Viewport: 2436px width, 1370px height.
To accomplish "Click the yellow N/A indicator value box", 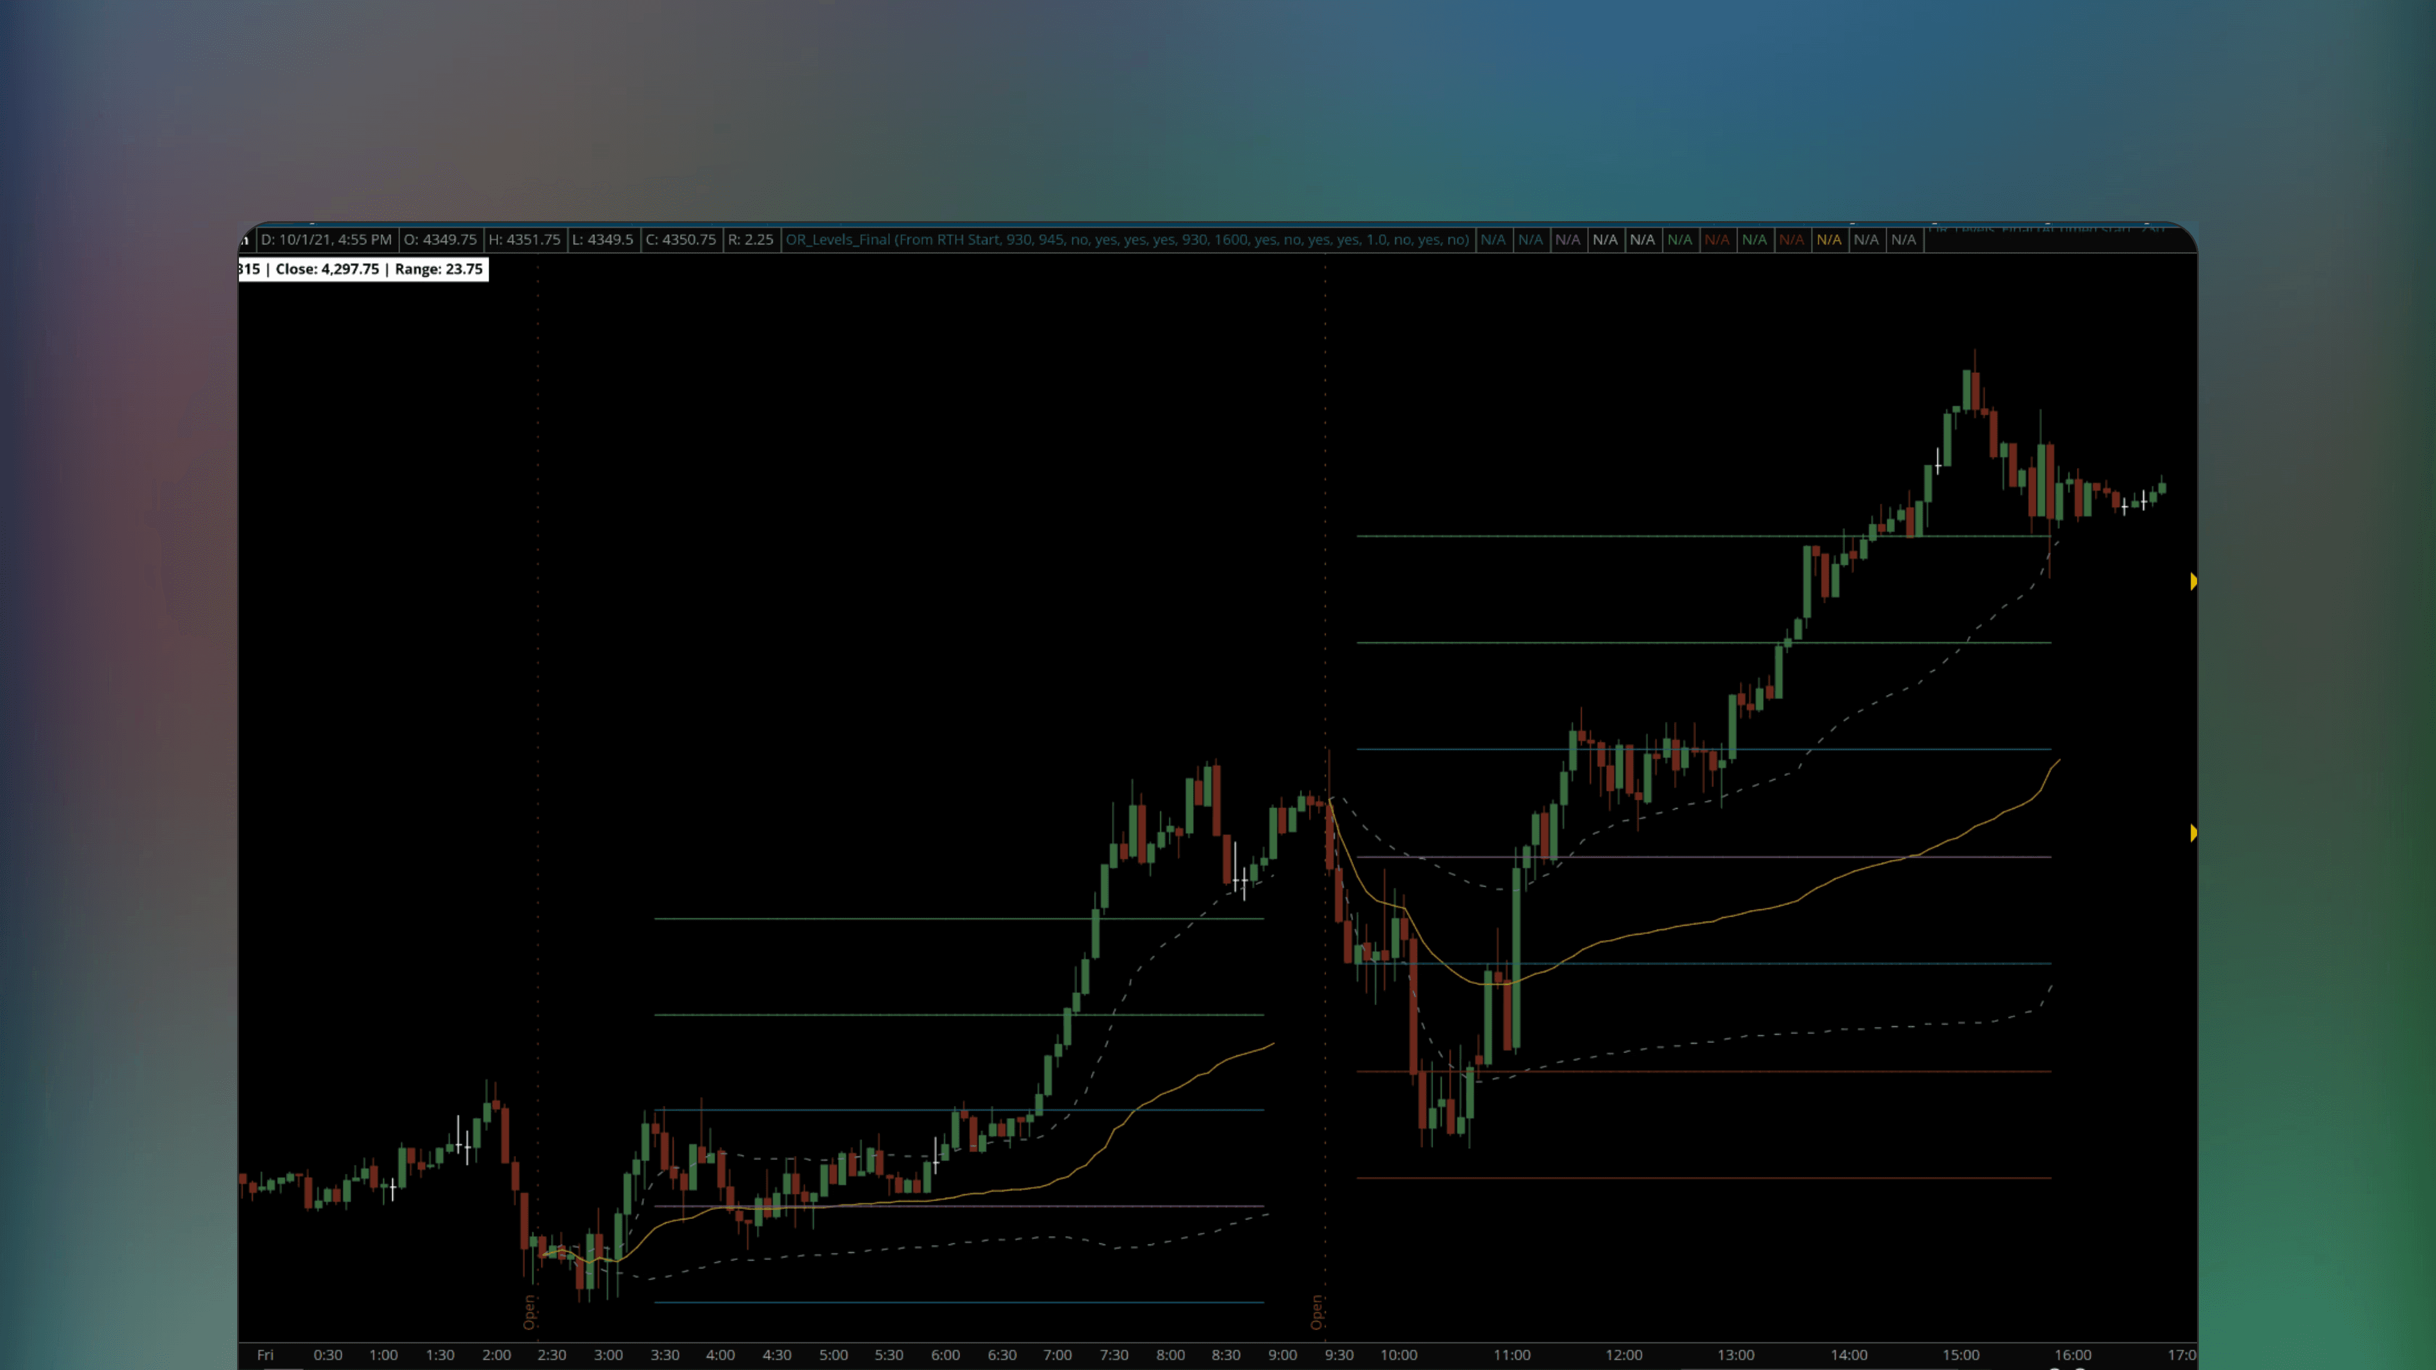I will (x=1829, y=240).
